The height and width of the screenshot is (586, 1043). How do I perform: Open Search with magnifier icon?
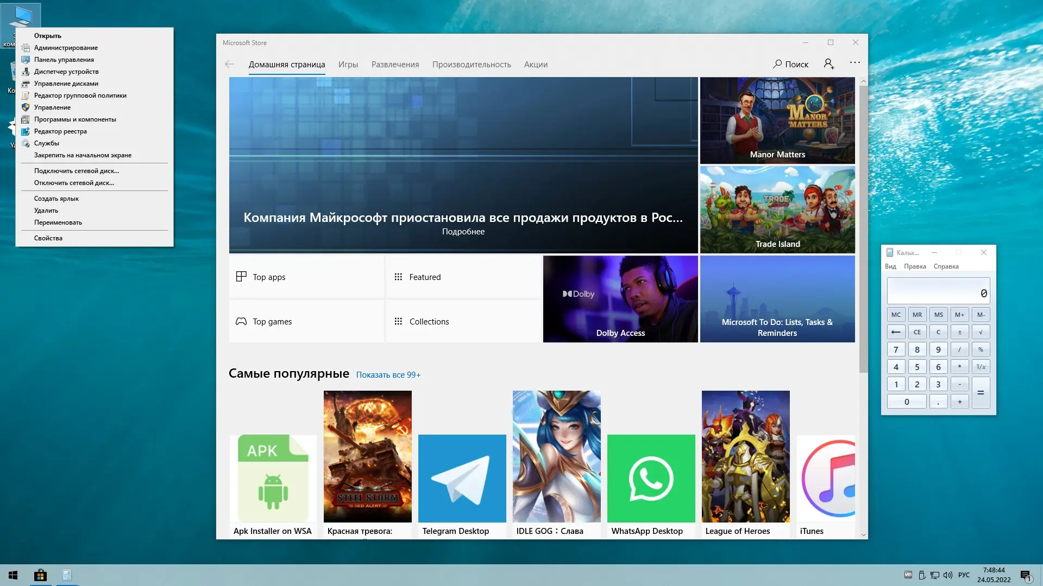click(x=790, y=64)
